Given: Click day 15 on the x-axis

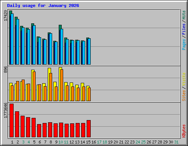Looking at the screenshot, I should 88,142.
